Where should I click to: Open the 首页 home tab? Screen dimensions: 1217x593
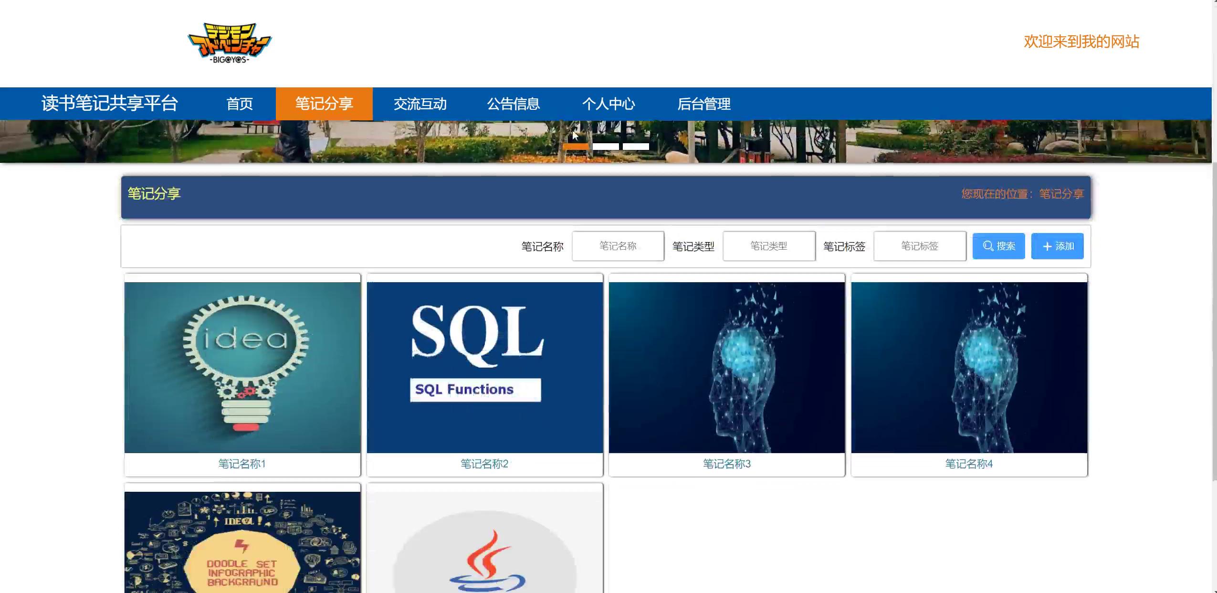[239, 104]
